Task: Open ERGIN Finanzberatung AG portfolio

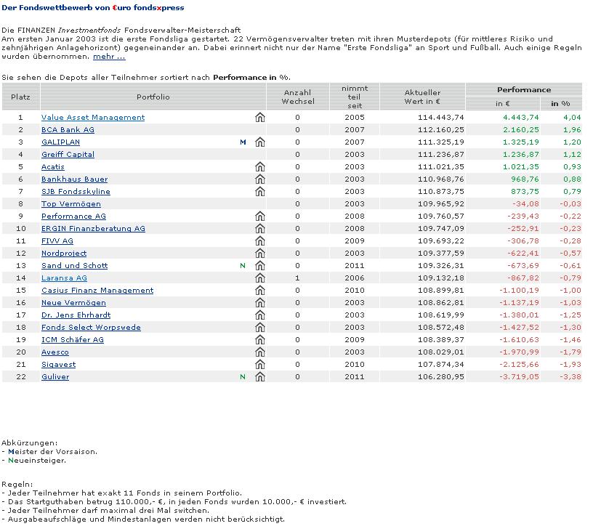Action: (94, 228)
